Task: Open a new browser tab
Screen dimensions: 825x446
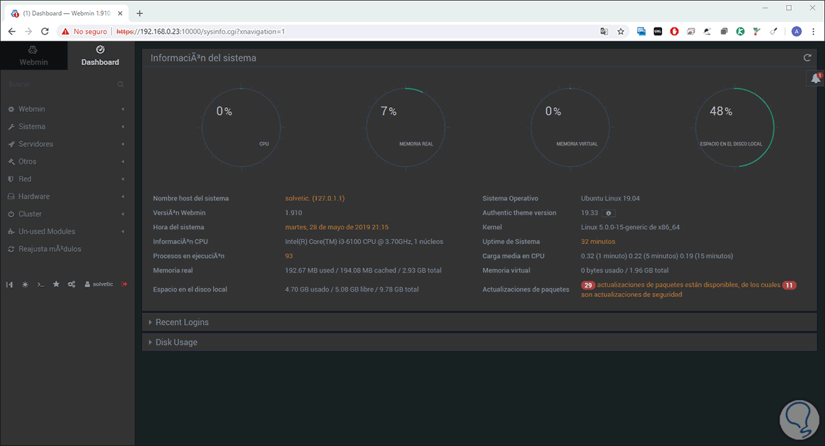Action: pyautogui.click(x=140, y=13)
